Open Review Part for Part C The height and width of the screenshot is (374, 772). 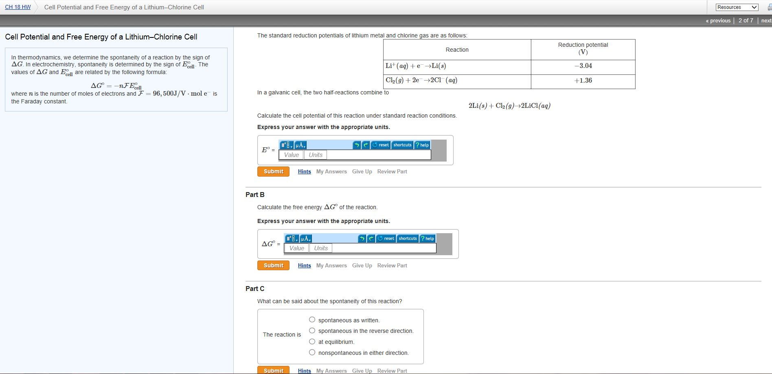click(392, 371)
